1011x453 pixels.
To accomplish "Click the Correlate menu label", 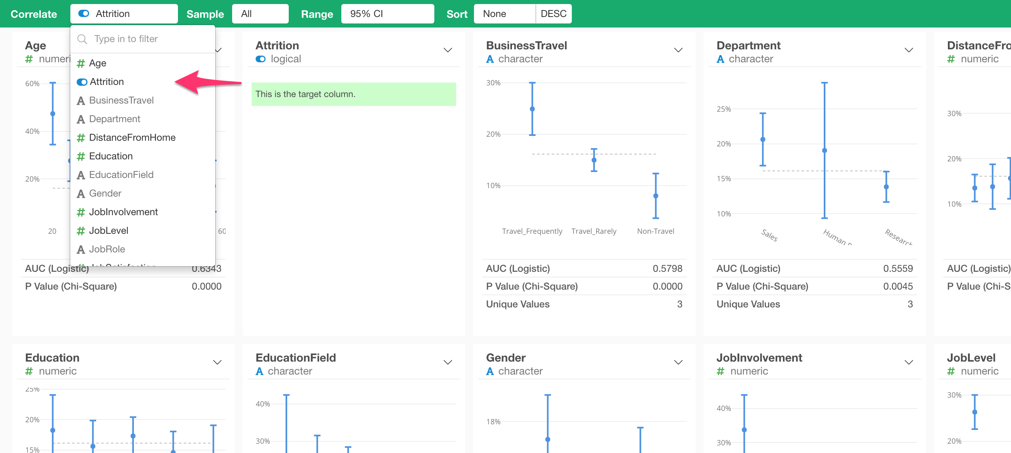I will pos(34,14).
